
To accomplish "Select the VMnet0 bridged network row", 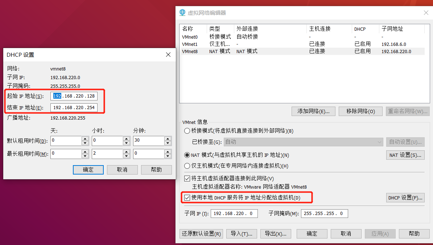I will (303, 37).
